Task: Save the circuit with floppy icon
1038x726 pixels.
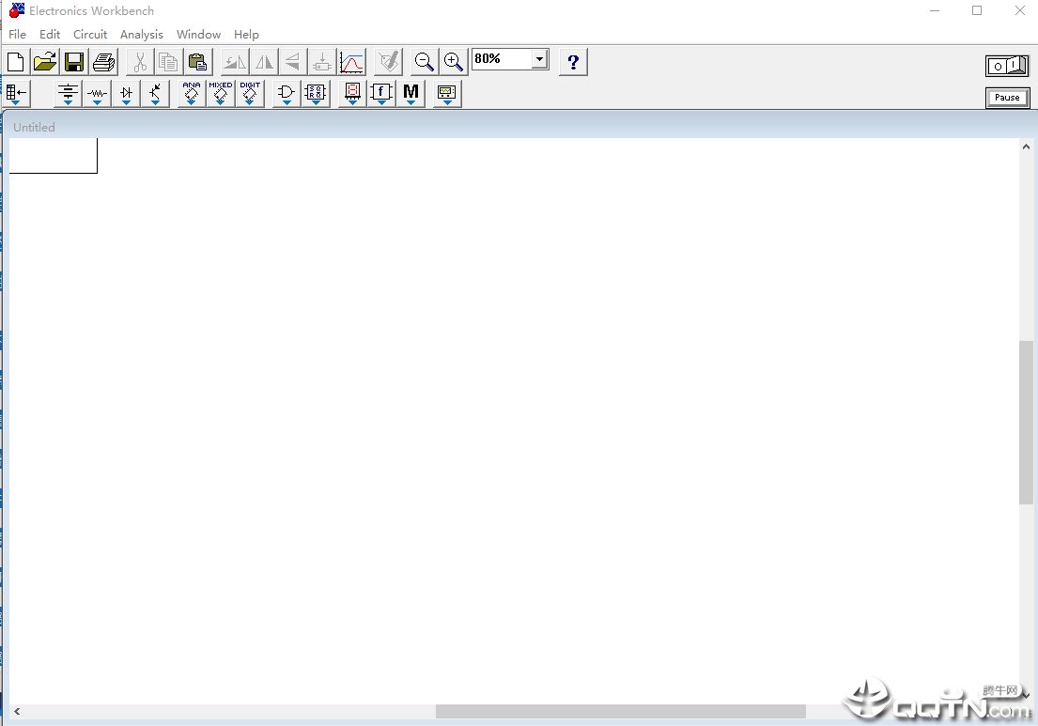Action: coord(74,62)
